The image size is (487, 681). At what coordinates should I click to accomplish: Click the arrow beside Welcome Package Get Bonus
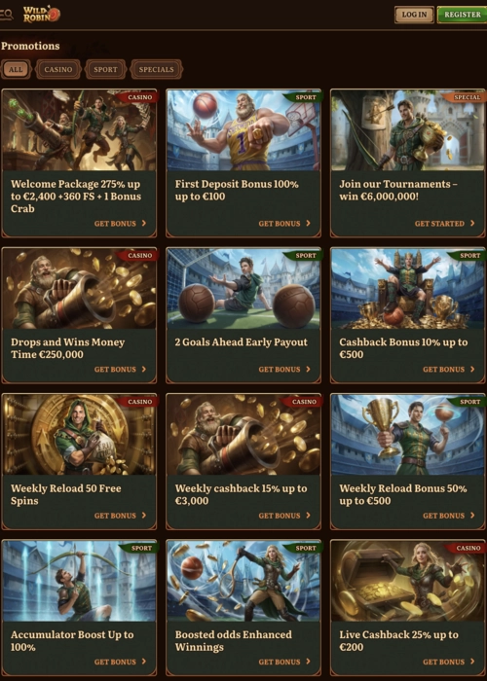tap(144, 223)
